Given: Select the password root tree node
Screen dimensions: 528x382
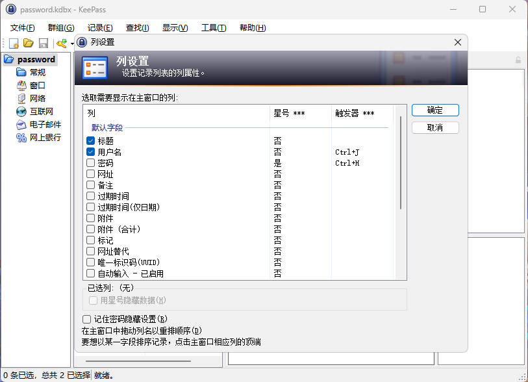Looking at the screenshot, I should point(36,59).
